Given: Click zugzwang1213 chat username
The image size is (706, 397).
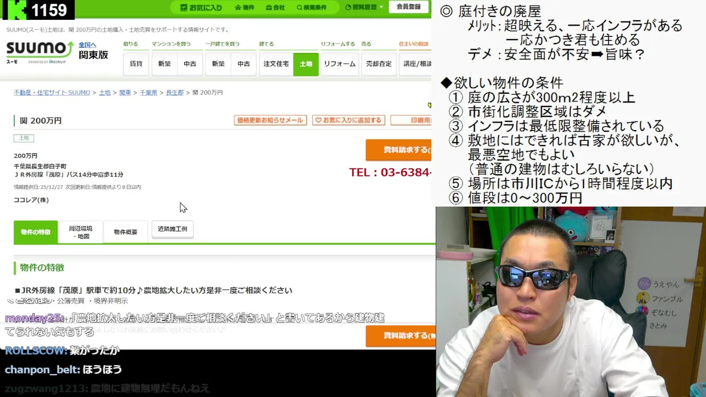Looking at the screenshot, I should [46, 389].
